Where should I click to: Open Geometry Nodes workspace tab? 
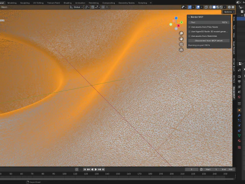coord(127,3)
